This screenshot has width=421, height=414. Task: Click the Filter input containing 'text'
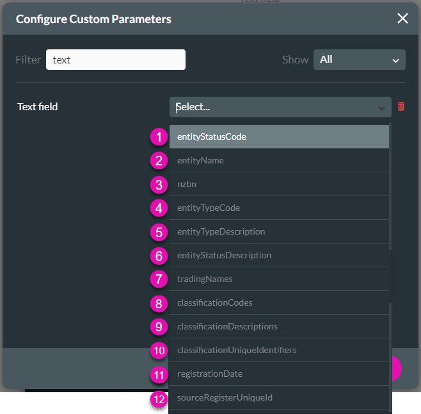click(x=115, y=60)
